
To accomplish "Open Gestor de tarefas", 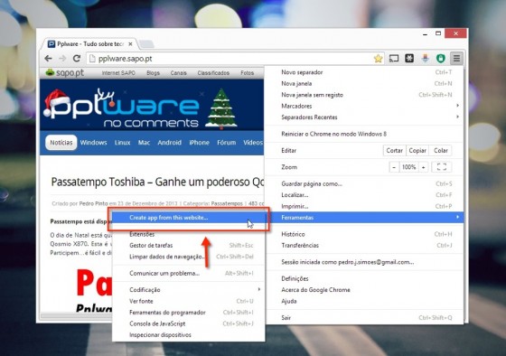I will click(189, 245).
